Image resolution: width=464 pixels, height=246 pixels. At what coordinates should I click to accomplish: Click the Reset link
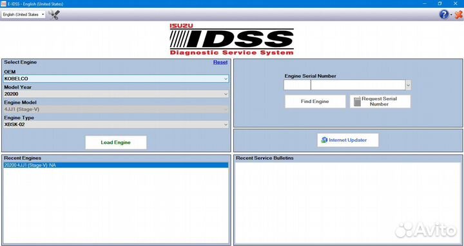(x=220, y=62)
